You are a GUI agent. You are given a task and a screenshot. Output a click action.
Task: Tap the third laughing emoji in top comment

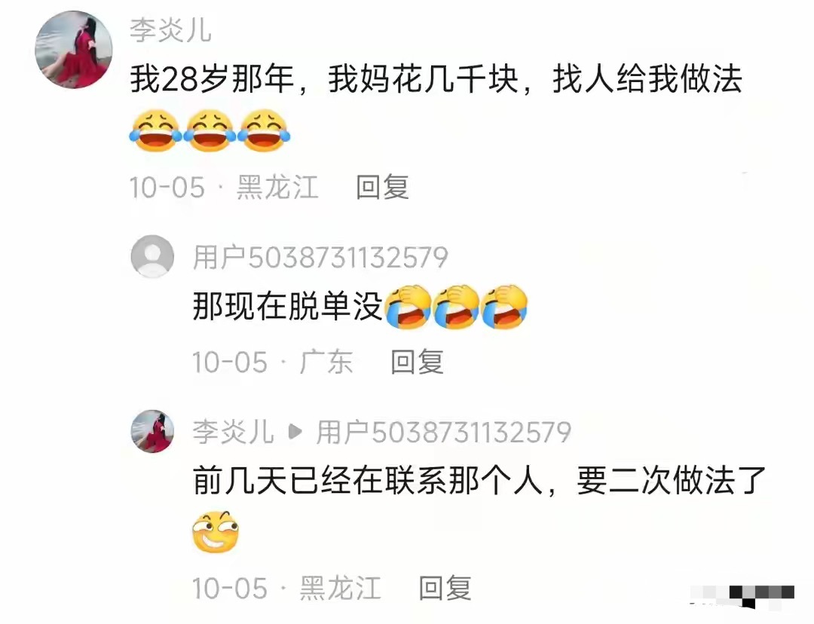(264, 130)
